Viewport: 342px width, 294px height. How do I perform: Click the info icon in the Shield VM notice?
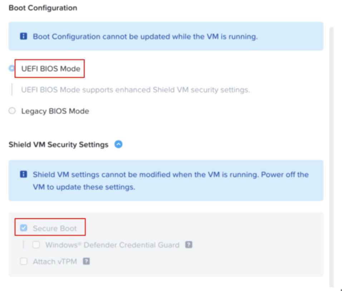24,174
